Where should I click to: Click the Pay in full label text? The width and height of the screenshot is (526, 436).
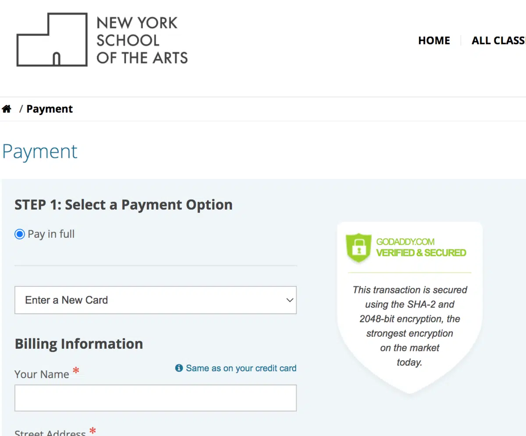tap(51, 234)
